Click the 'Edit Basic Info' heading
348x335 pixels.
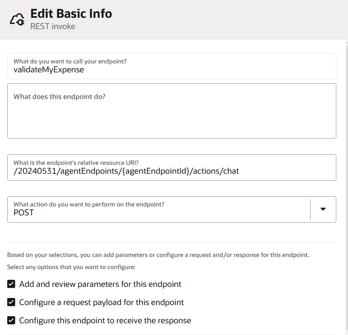point(71,14)
